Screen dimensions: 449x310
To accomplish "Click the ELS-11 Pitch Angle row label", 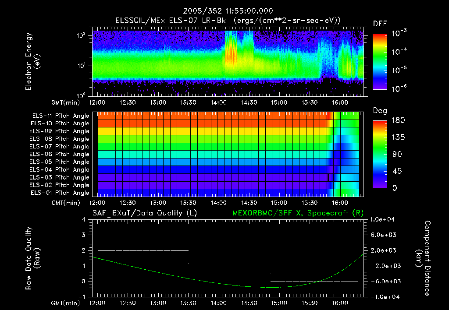I will point(61,116).
